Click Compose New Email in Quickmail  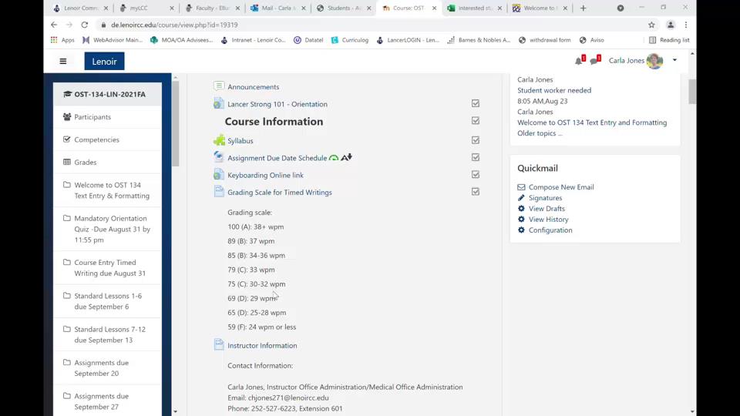point(561,187)
